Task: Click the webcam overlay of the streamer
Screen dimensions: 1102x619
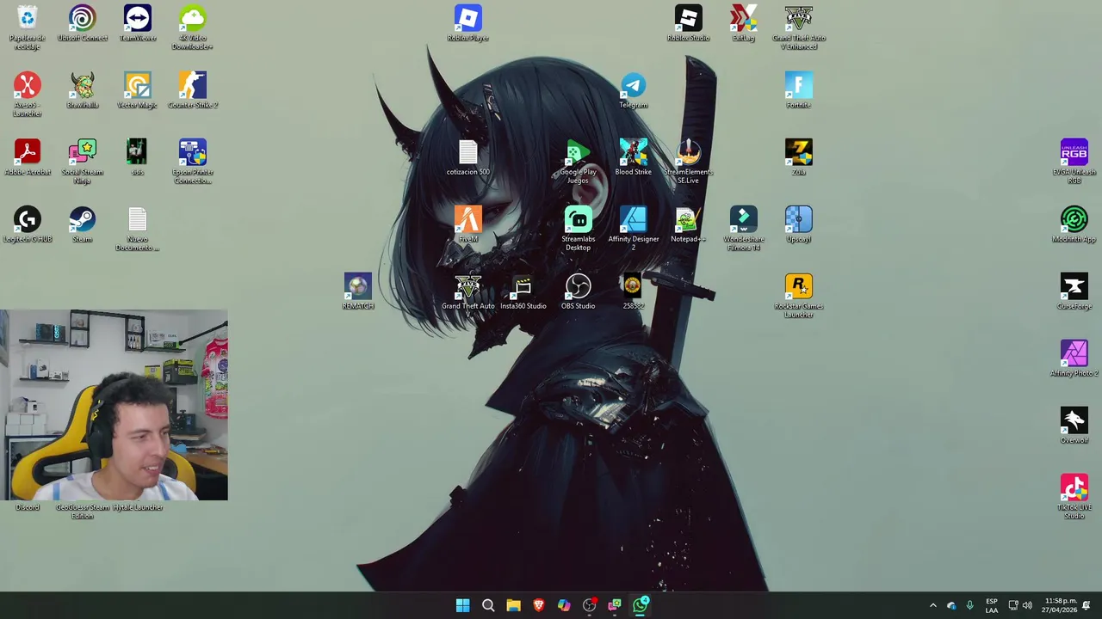Action: [114, 406]
